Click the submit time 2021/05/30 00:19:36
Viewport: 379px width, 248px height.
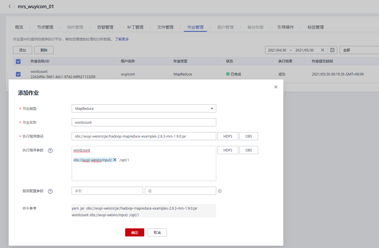pyautogui.click(x=338, y=74)
